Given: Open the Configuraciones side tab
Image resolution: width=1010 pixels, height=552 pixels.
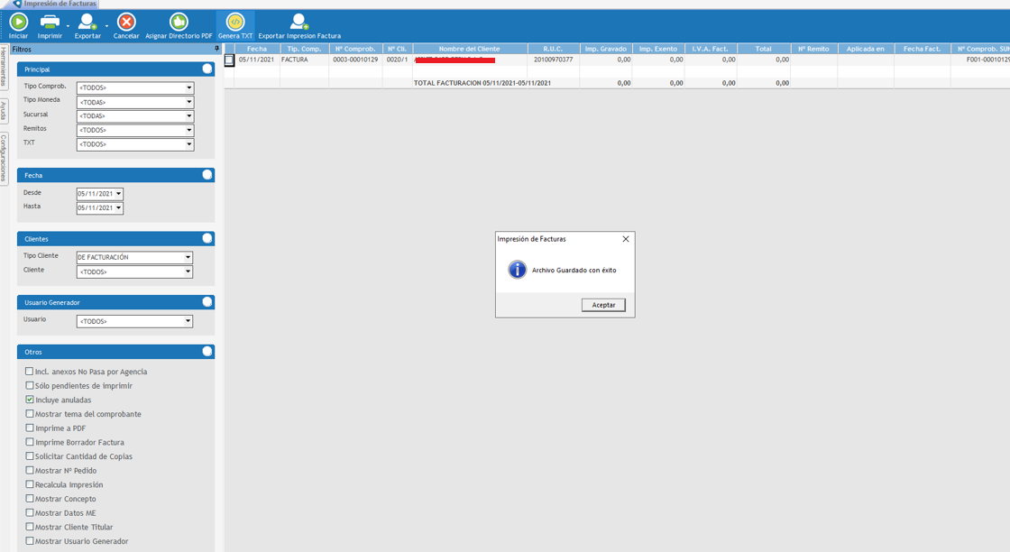Looking at the screenshot, I should tap(4, 158).
